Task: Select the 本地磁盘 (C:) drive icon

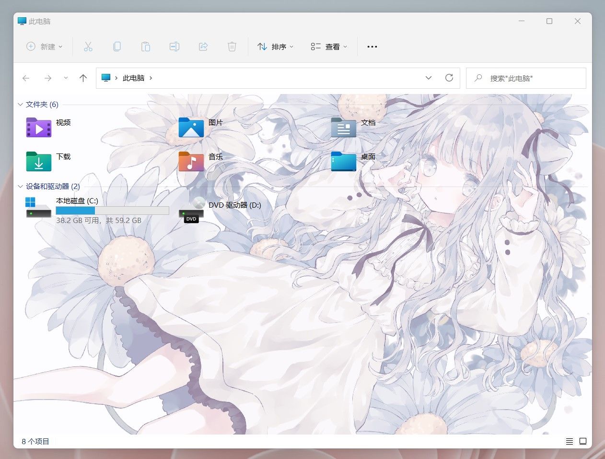Action: pyautogui.click(x=39, y=208)
